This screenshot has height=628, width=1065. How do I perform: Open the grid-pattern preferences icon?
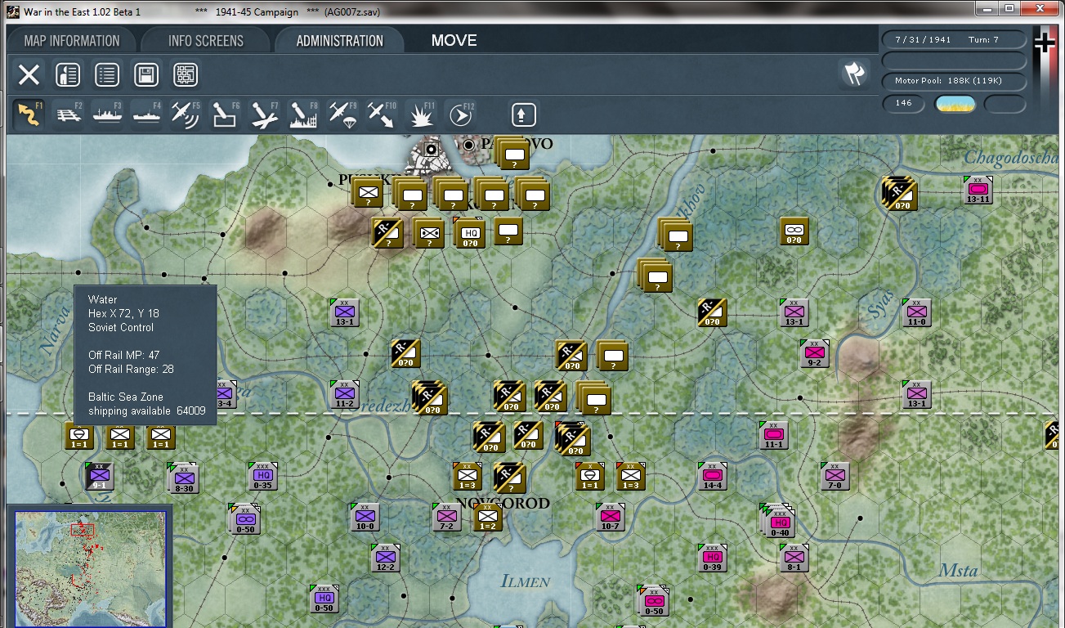186,75
